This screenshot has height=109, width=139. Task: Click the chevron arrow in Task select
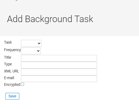[x=39, y=43]
